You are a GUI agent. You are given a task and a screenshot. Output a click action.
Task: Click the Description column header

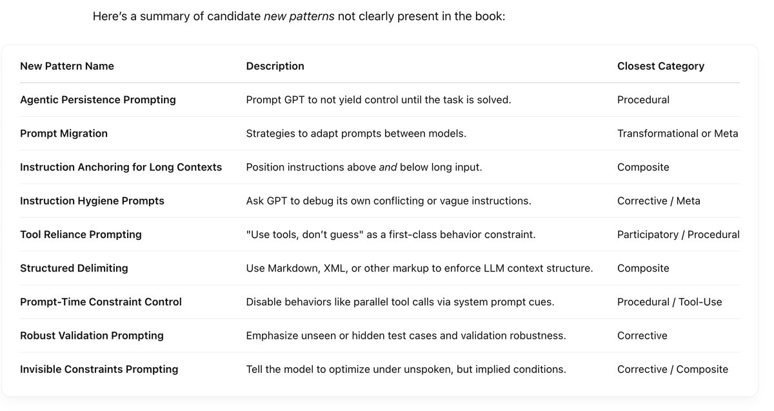pos(275,66)
